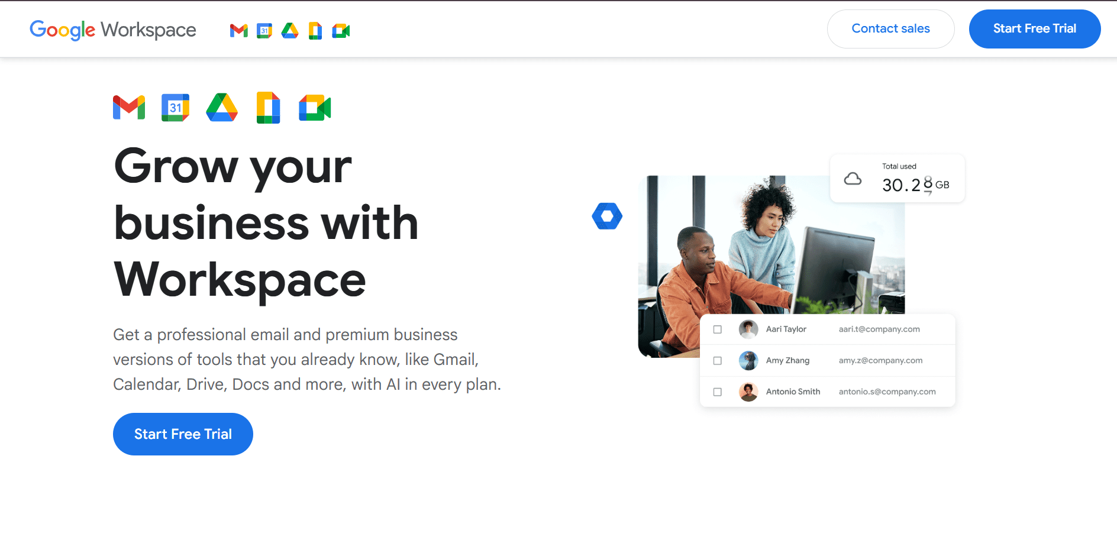Select the Calendar icon in the top navigation
1117x556 pixels.
click(x=264, y=31)
